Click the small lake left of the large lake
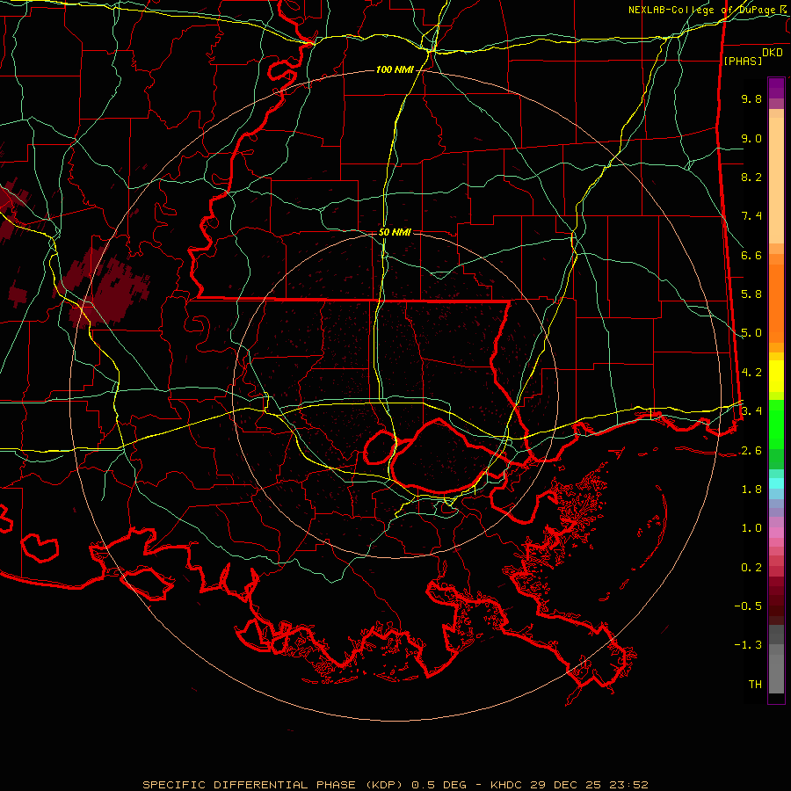The height and width of the screenshot is (791, 791). 379,447
